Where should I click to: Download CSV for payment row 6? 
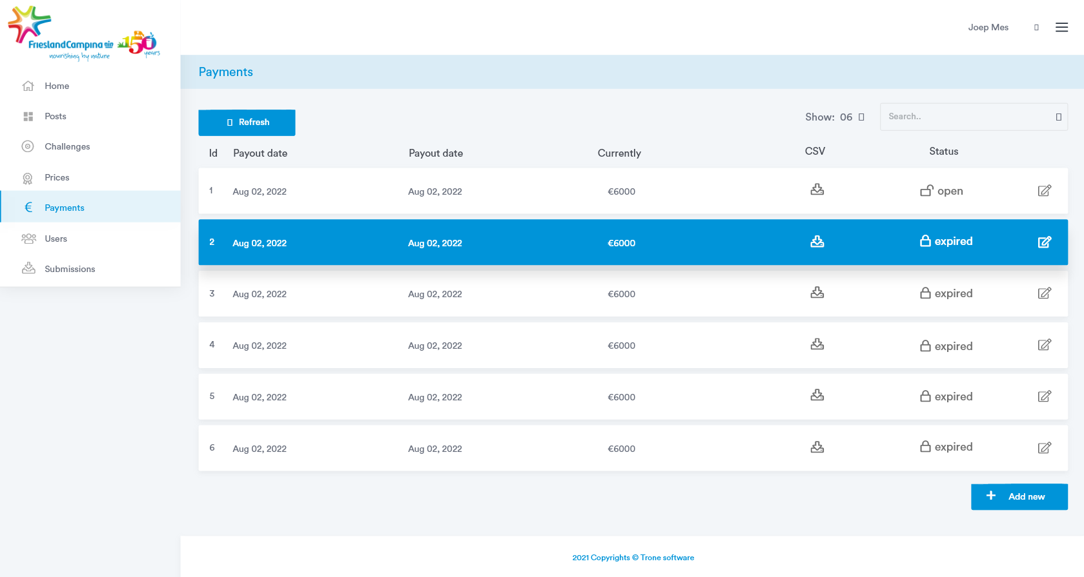817,447
